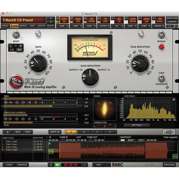Click COMPARE button
The height and width of the screenshot is (179, 179).
[172, 22]
